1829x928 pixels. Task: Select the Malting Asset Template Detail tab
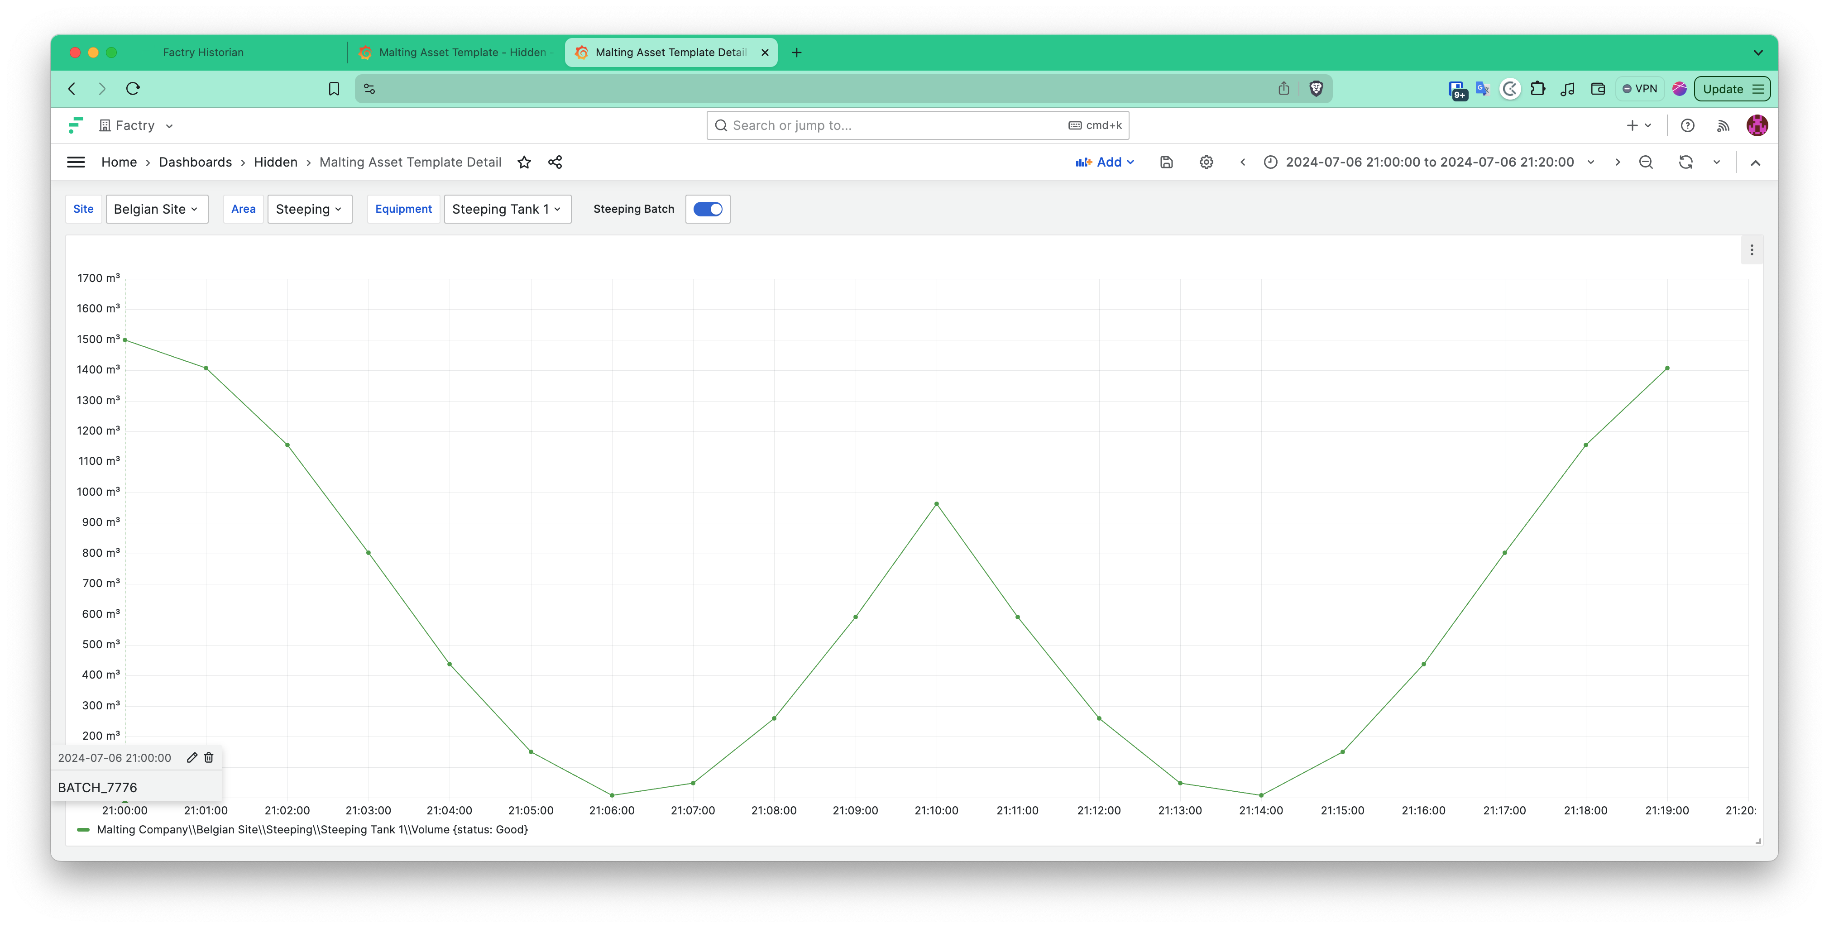point(671,53)
